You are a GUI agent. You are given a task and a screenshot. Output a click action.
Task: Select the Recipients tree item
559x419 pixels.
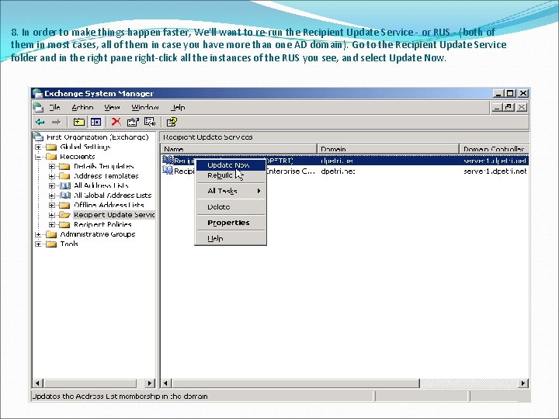click(78, 157)
